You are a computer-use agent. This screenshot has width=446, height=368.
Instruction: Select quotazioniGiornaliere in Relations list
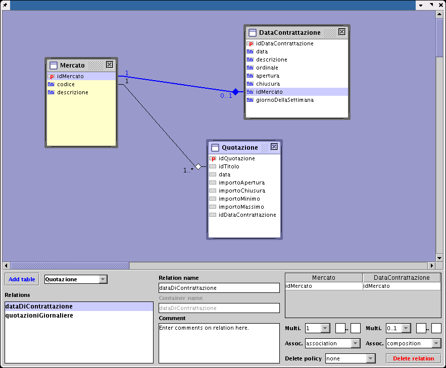point(79,316)
